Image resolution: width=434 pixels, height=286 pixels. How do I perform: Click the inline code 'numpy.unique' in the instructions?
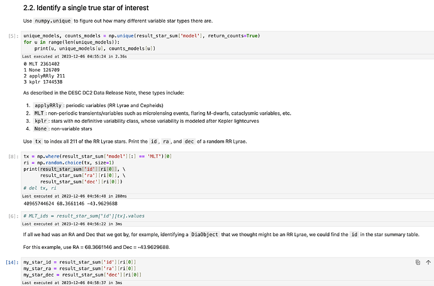[53, 21]
